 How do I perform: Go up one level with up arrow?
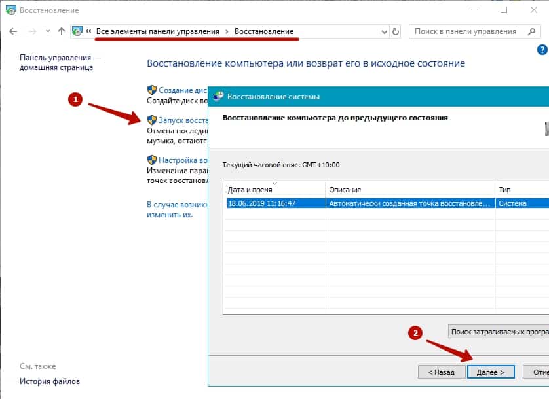point(62,31)
